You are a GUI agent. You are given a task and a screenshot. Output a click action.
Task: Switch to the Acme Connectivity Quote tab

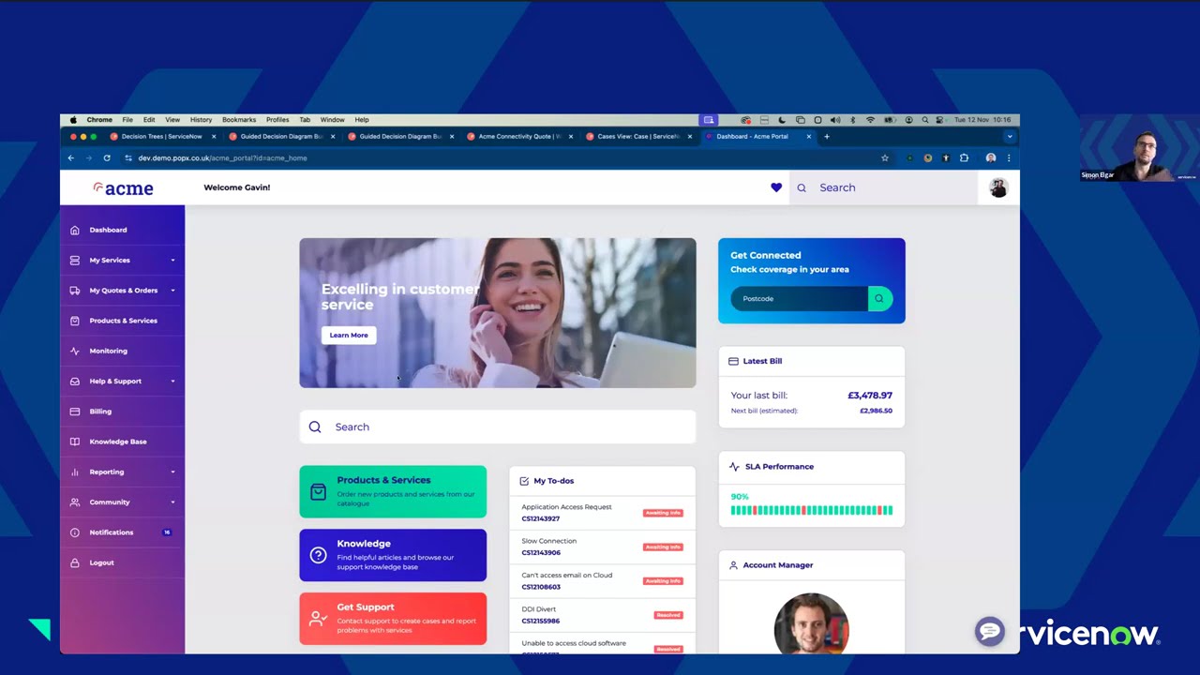(521, 137)
